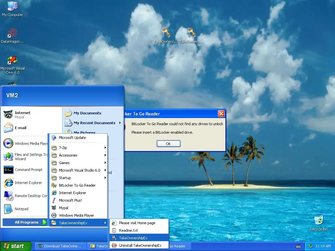
Task: Click the green All Programs arrow
Action: coord(44,222)
